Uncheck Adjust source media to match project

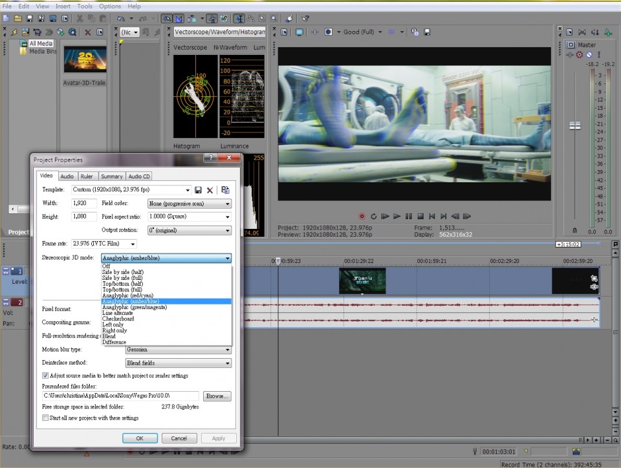tap(46, 376)
